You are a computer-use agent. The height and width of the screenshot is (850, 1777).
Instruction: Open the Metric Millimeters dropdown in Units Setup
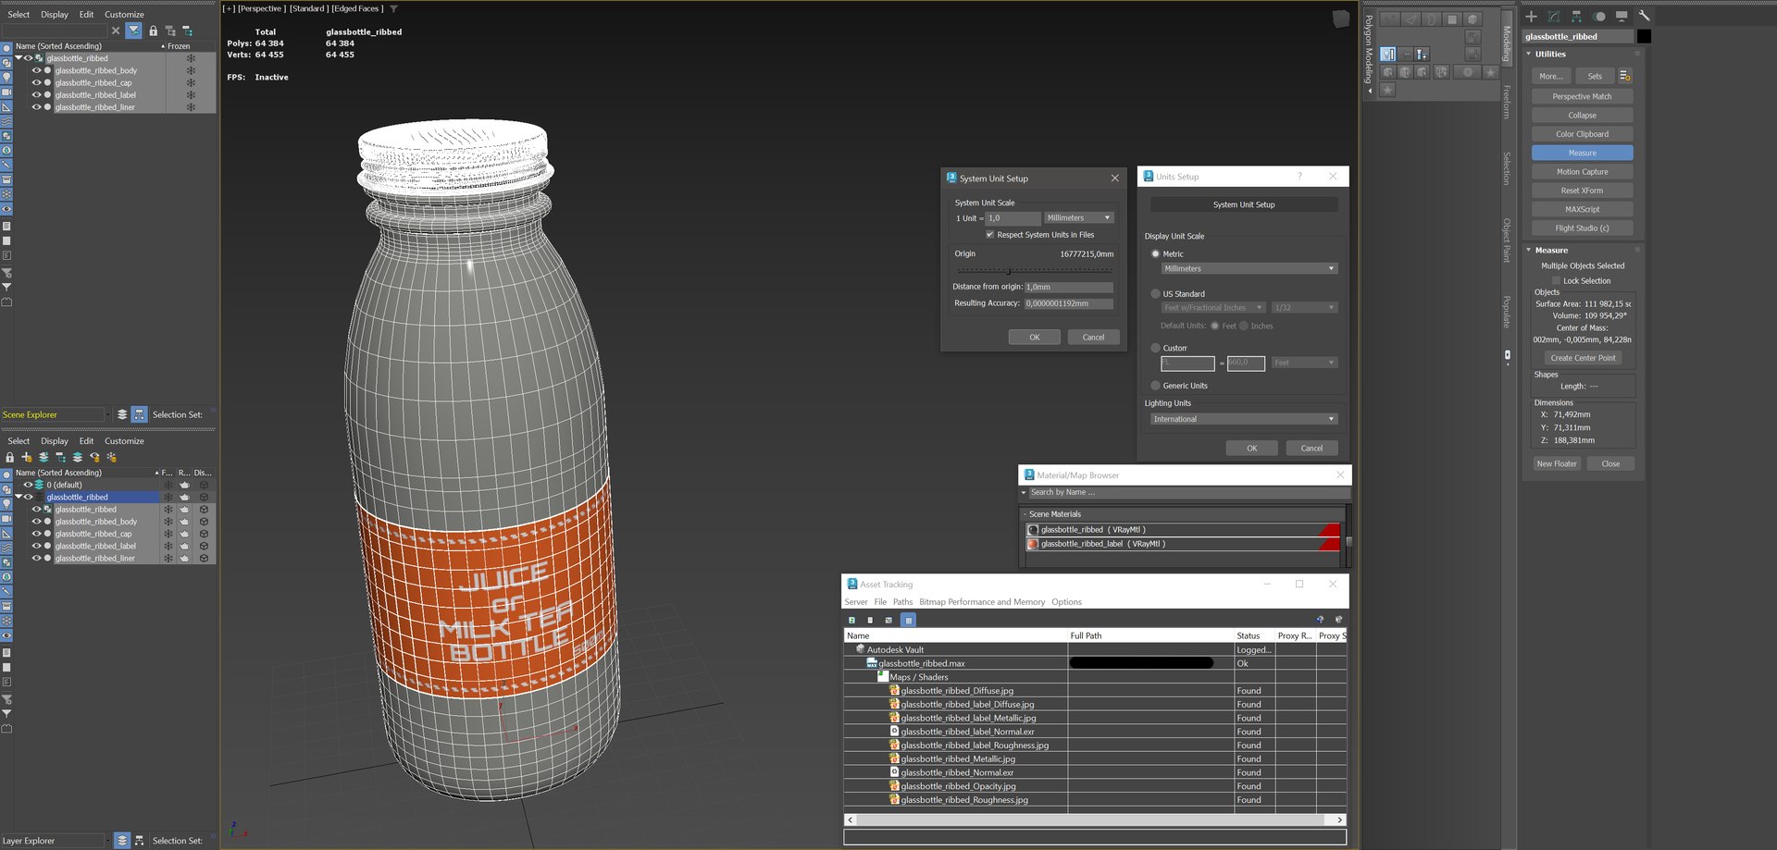coord(1249,268)
